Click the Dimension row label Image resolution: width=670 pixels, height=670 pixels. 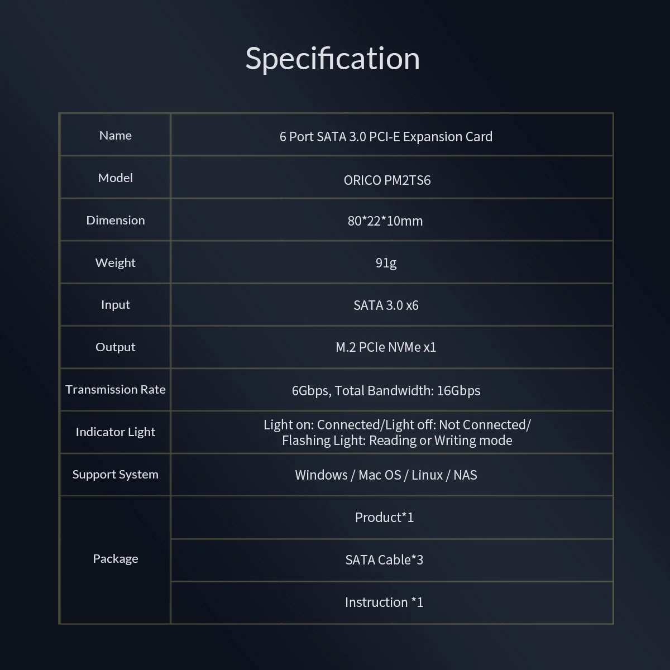click(115, 220)
